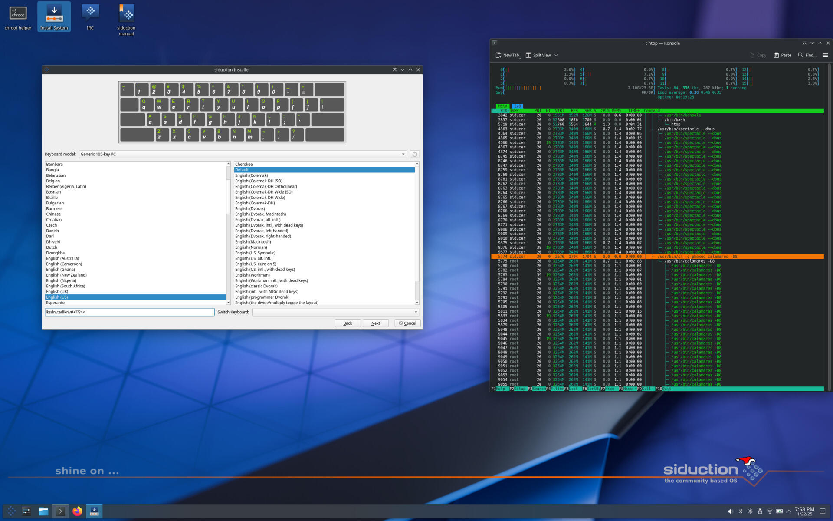Click layout list scroll-down arrow
This screenshot has width=833, height=521.
coord(228,303)
